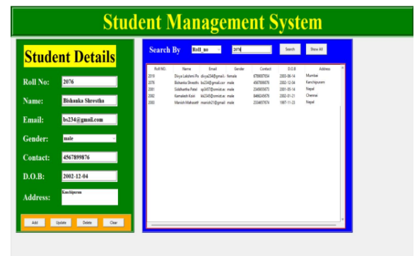The width and height of the screenshot is (417, 256).
Task: Click the Update button
Action: click(x=61, y=222)
